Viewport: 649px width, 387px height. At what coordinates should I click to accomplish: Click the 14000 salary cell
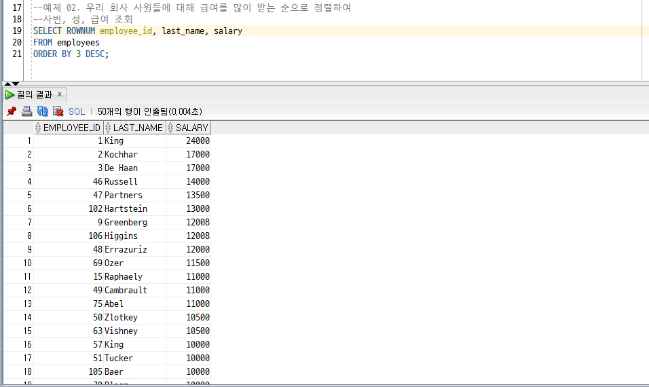[x=188, y=182]
